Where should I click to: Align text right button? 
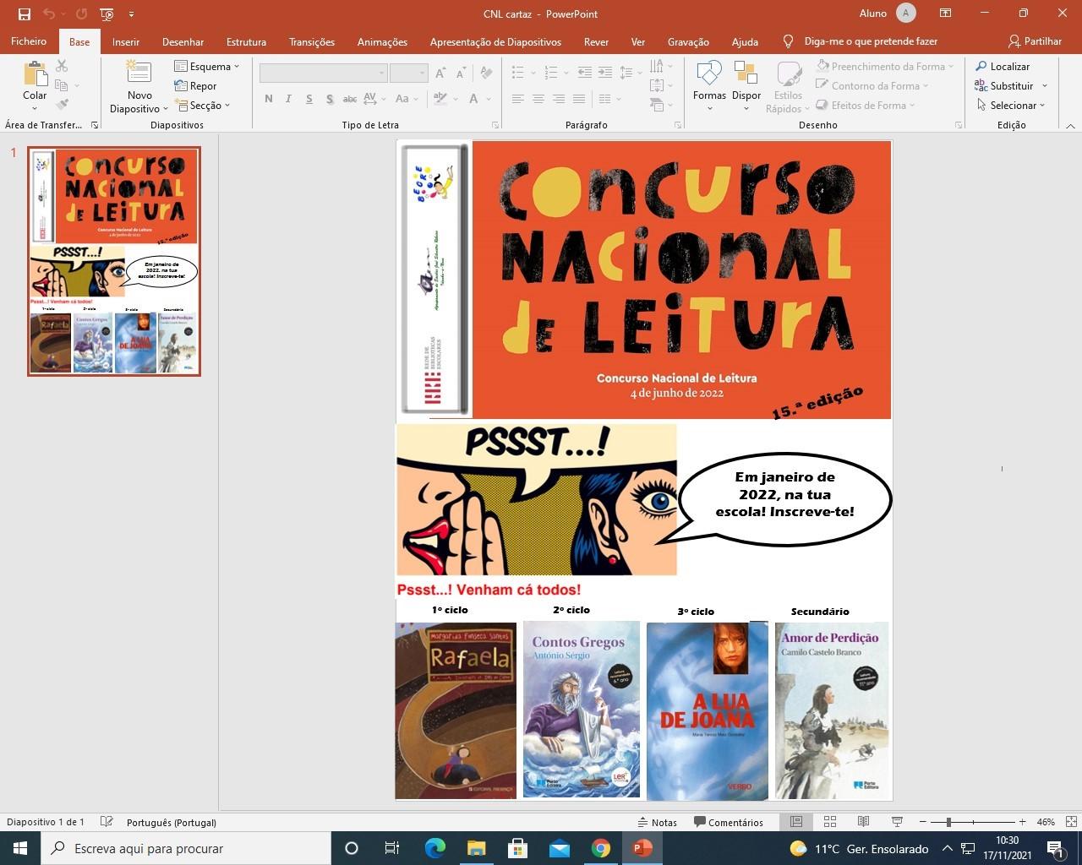[559, 99]
